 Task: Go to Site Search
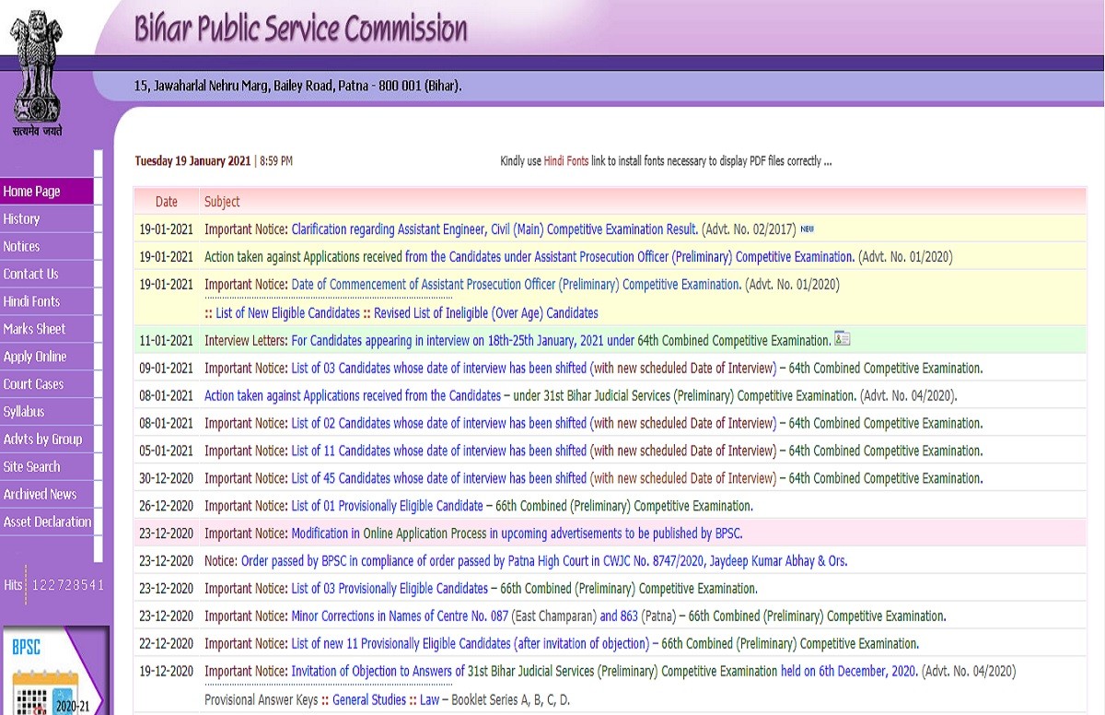tap(32, 467)
